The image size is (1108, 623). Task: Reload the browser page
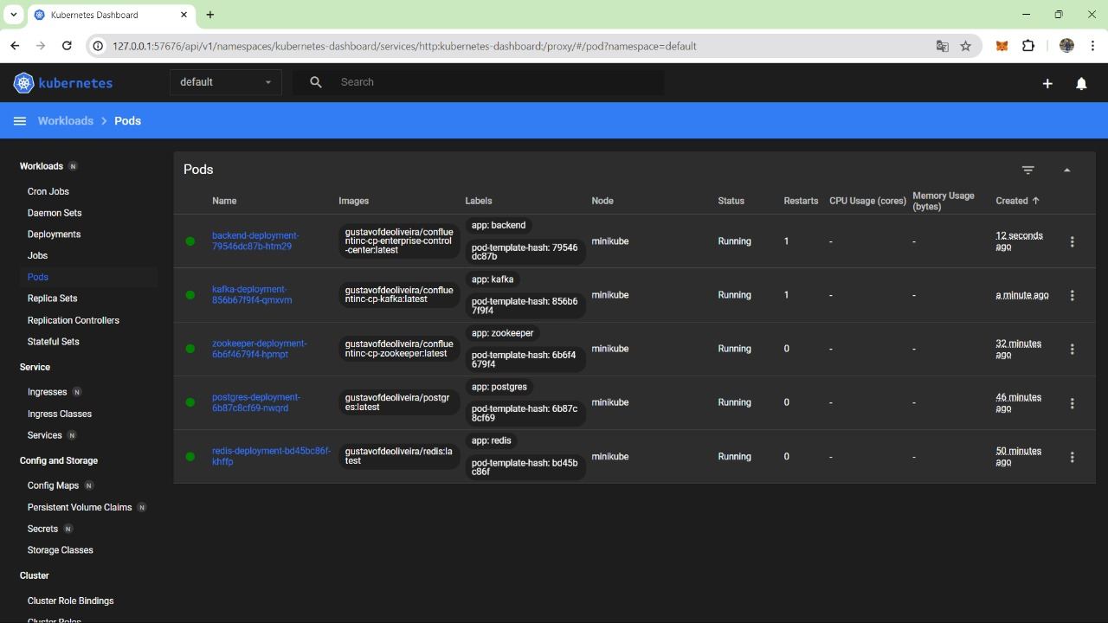[67, 46]
